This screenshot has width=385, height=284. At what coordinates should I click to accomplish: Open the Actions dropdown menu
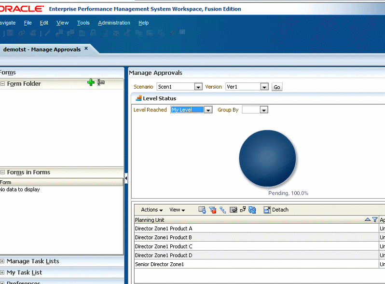[x=152, y=210]
